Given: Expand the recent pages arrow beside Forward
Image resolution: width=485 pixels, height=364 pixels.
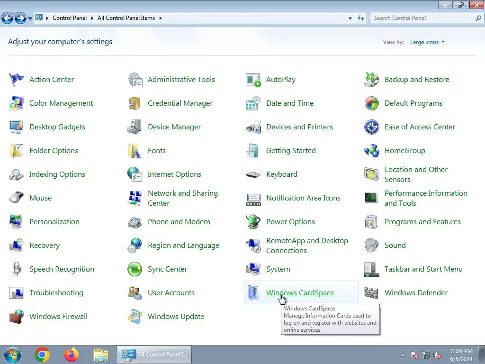Looking at the screenshot, I should tap(30, 18).
